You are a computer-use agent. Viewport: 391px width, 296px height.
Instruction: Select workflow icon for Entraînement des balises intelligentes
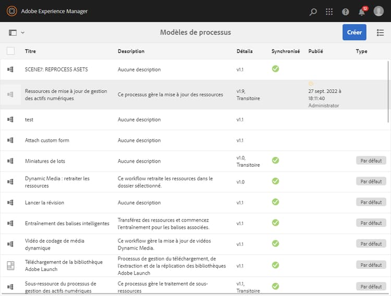pos(10,223)
